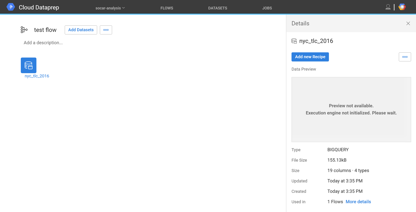The image size is (416, 212).
Task: Click the flow diagram icon beside test flow
Action: [x=24, y=30]
